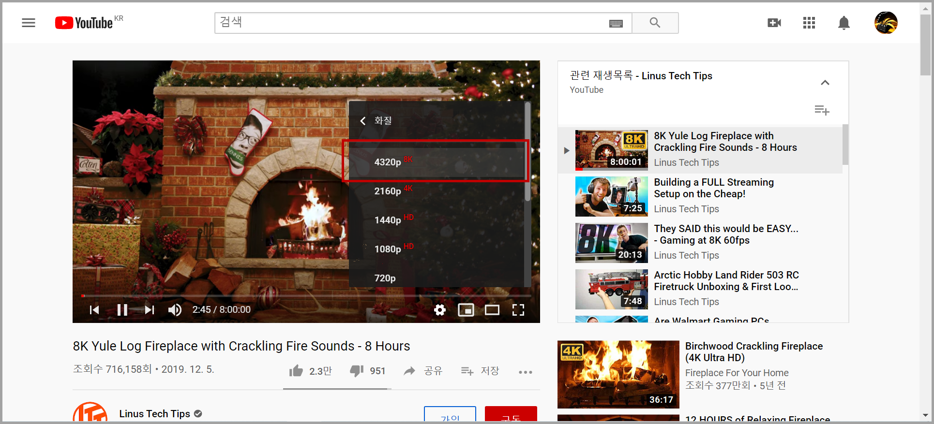Click the red 구독 subscribe button

pyautogui.click(x=511, y=414)
